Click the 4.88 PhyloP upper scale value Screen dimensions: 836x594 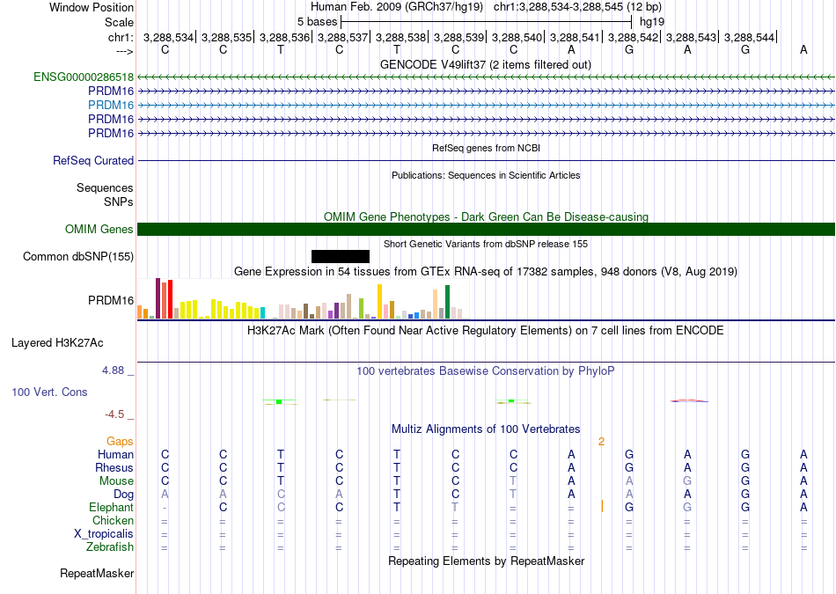(113, 370)
